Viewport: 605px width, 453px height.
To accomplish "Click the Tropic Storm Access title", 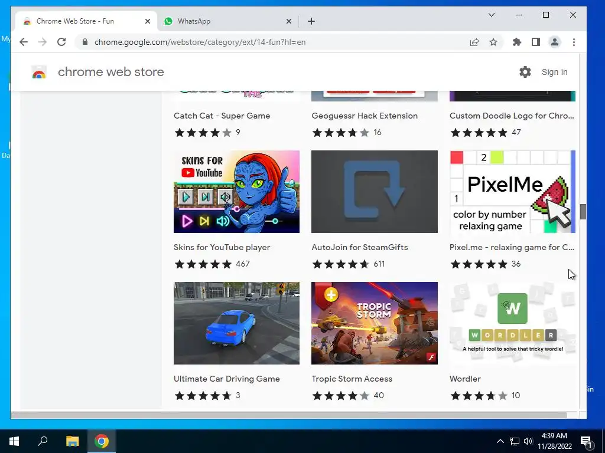I will (x=352, y=379).
